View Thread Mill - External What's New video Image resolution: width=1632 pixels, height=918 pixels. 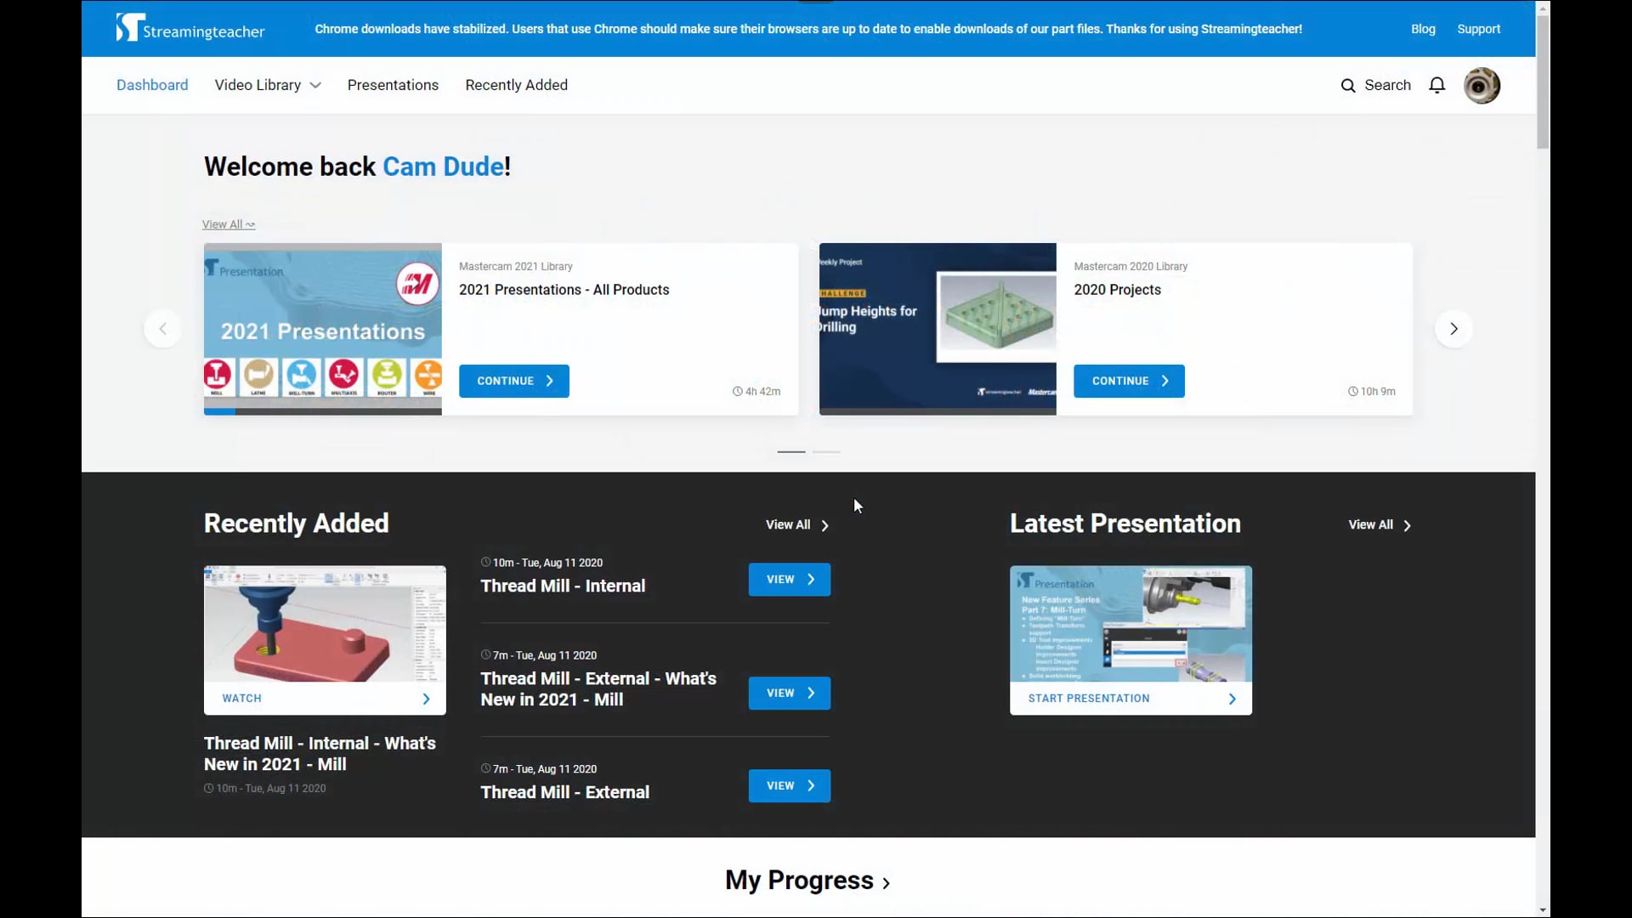pyautogui.click(x=789, y=694)
